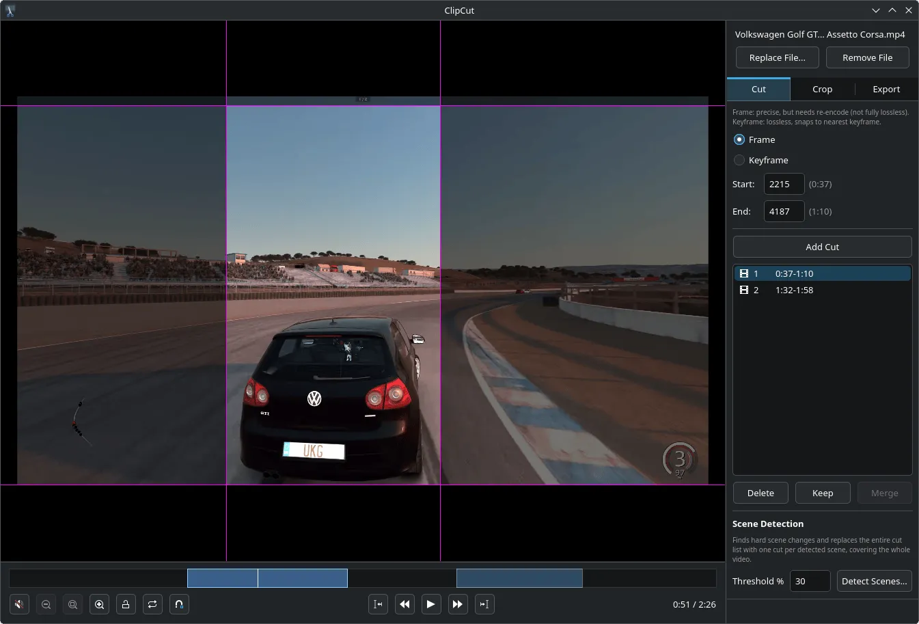
Task: Toggle the mute audio speaker icon
Action: (x=20, y=604)
